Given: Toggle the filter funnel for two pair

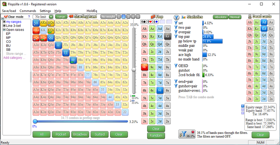Looking at the screenshot, I should coord(176,28).
